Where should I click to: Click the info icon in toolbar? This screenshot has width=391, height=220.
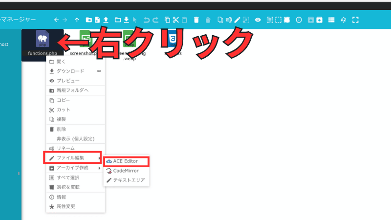coord(299,20)
